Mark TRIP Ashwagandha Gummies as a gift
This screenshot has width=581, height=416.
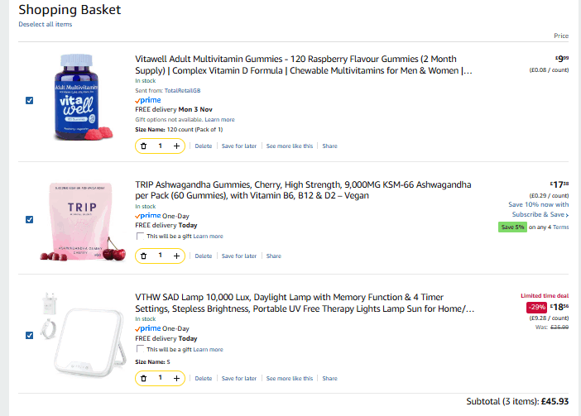pos(139,236)
